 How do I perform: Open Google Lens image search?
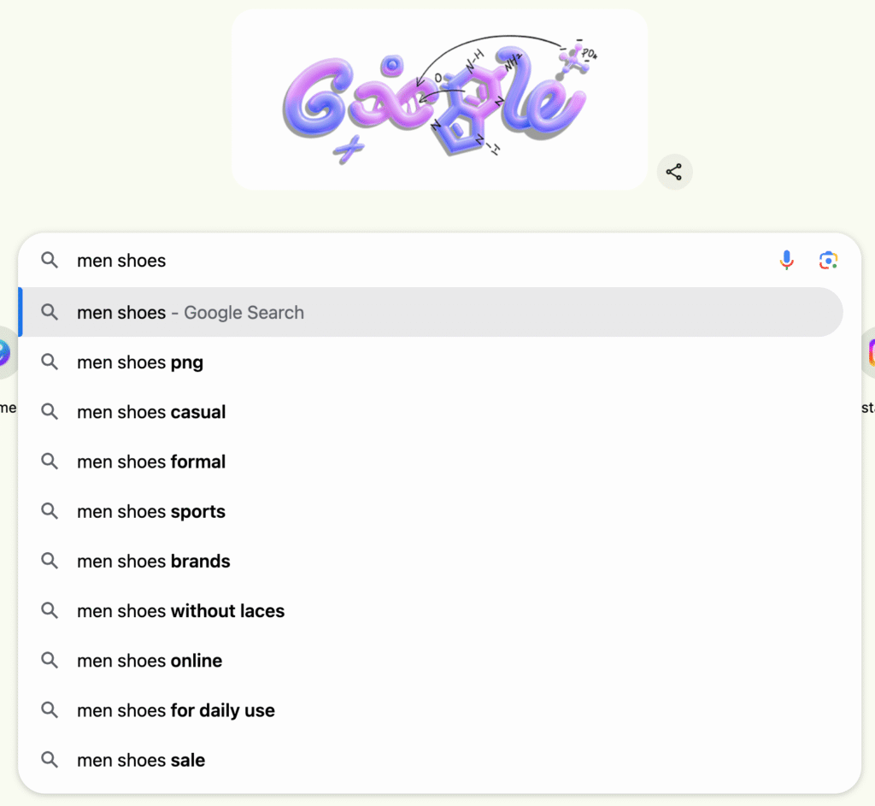827,260
